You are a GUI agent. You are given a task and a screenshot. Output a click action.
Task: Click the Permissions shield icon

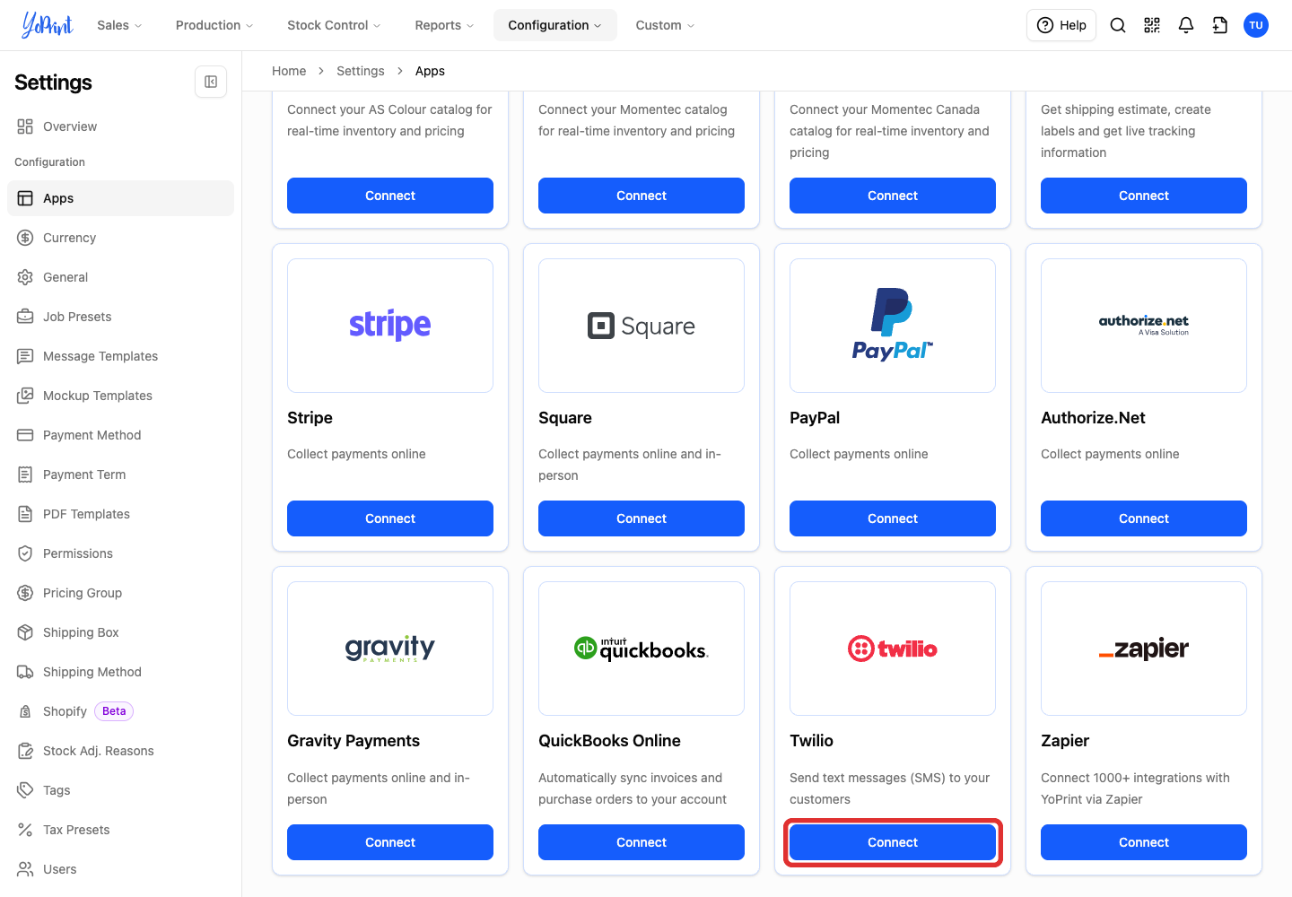25,553
